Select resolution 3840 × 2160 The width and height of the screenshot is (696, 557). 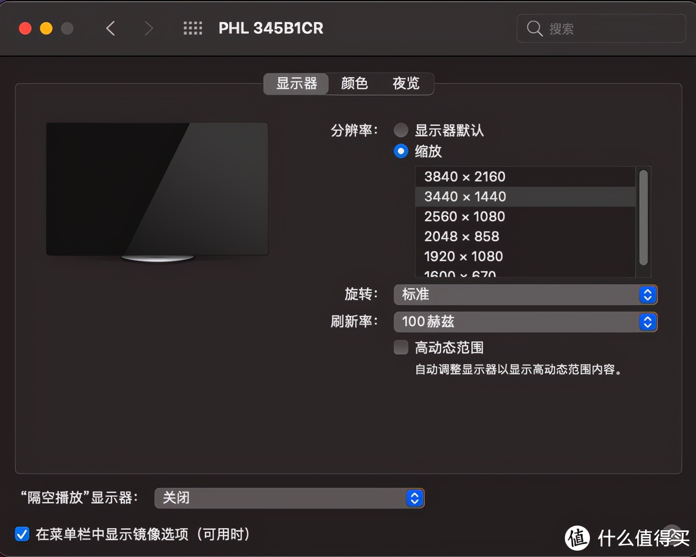point(464,177)
